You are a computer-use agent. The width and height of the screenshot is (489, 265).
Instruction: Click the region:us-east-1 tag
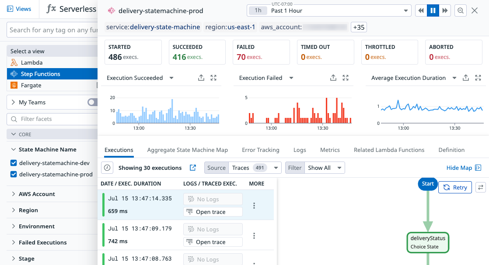[230, 27]
